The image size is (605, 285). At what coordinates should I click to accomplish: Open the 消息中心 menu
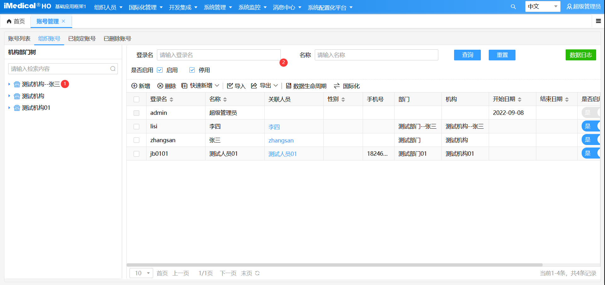[x=287, y=7]
